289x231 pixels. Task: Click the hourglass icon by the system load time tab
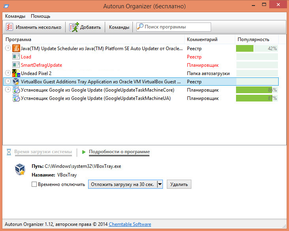click(x=9, y=152)
